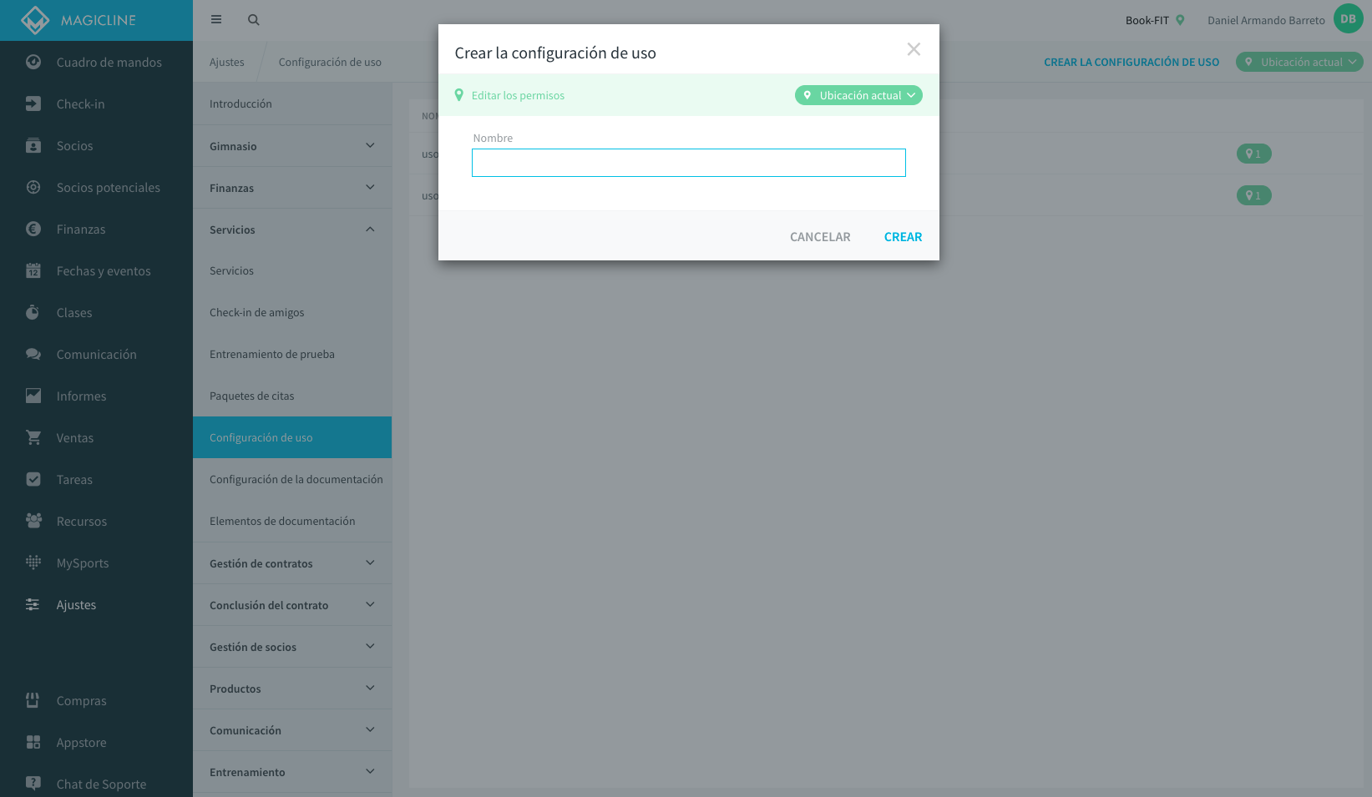Select Configuración de uso menu item

(x=292, y=437)
